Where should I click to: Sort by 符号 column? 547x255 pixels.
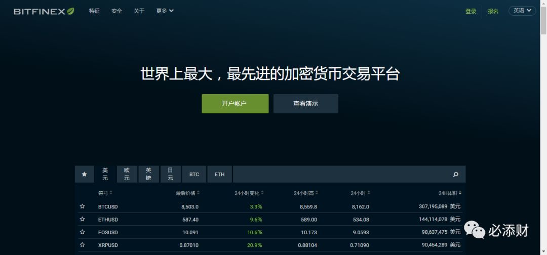coord(105,193)
